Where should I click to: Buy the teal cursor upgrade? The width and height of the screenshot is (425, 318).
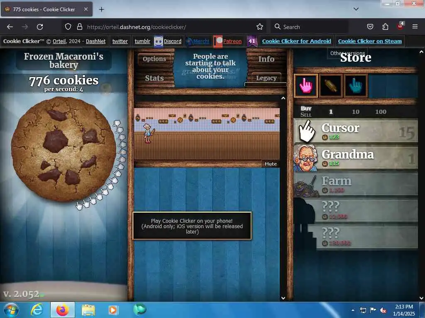[x=356, y=86]
